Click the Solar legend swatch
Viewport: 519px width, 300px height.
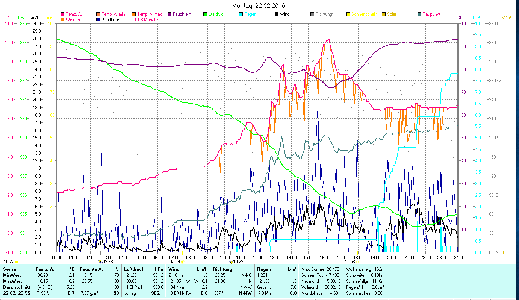[384, 14]
